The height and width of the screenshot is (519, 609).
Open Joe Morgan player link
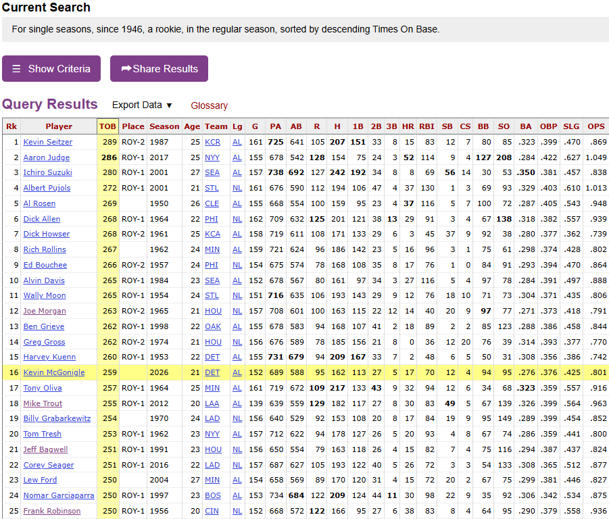coord(45,311)
